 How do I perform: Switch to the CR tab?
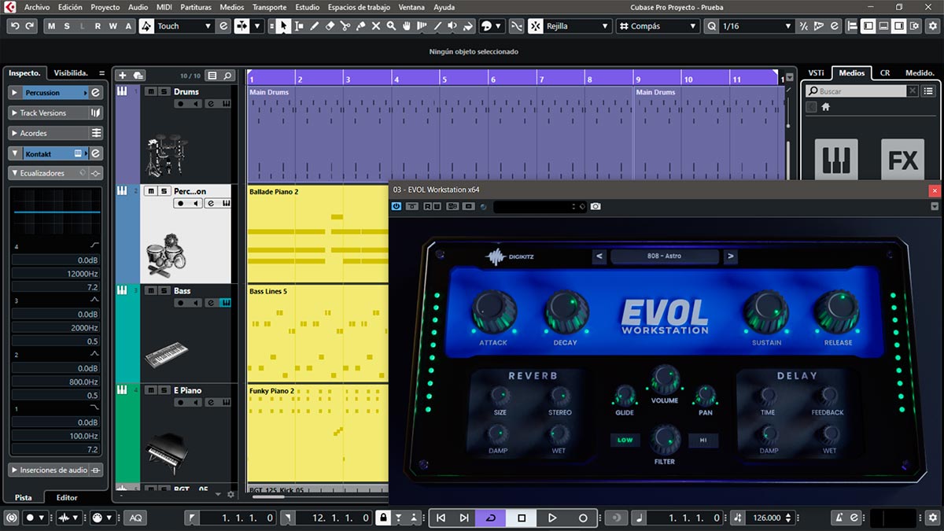[885, 72]
